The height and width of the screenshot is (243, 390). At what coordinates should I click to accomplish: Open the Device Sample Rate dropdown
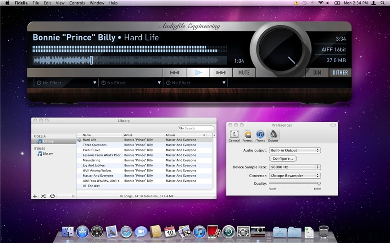295,167
